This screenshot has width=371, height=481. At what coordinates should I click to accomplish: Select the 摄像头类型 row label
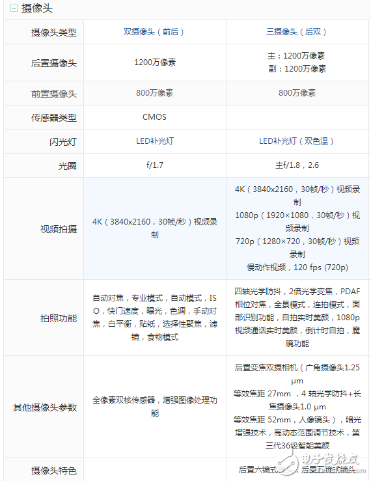(54, 32)
